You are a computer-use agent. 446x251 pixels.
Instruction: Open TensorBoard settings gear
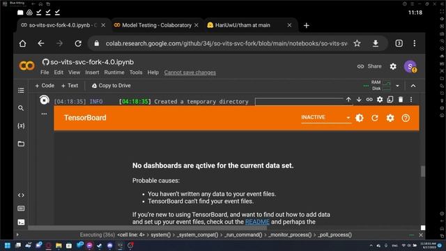pos(390,118)
